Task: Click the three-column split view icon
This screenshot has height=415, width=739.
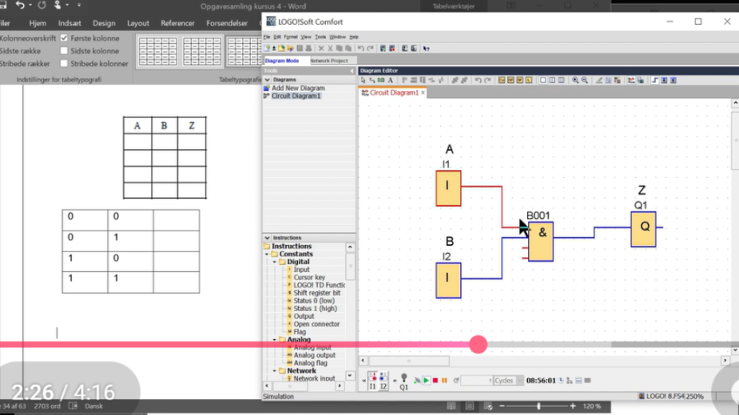Action: pyautogui.click(x=561, y=80)
